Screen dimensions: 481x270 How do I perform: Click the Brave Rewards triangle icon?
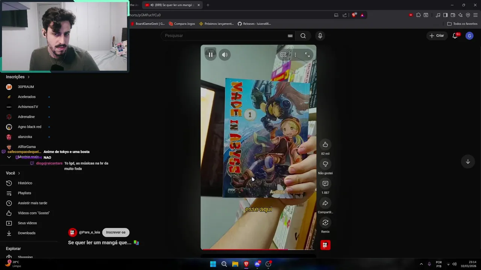(x=362, y=15)
